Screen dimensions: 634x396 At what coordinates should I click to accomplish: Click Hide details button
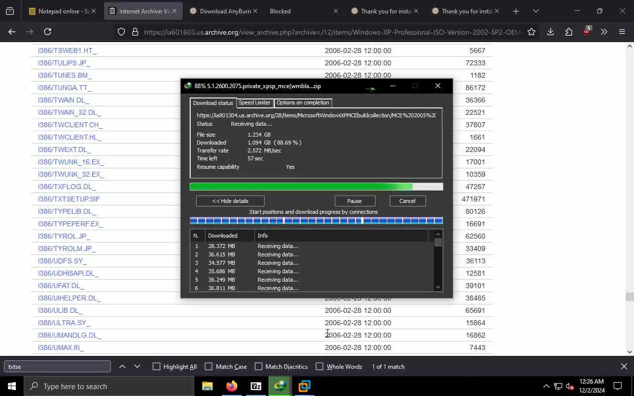[230, 201]
